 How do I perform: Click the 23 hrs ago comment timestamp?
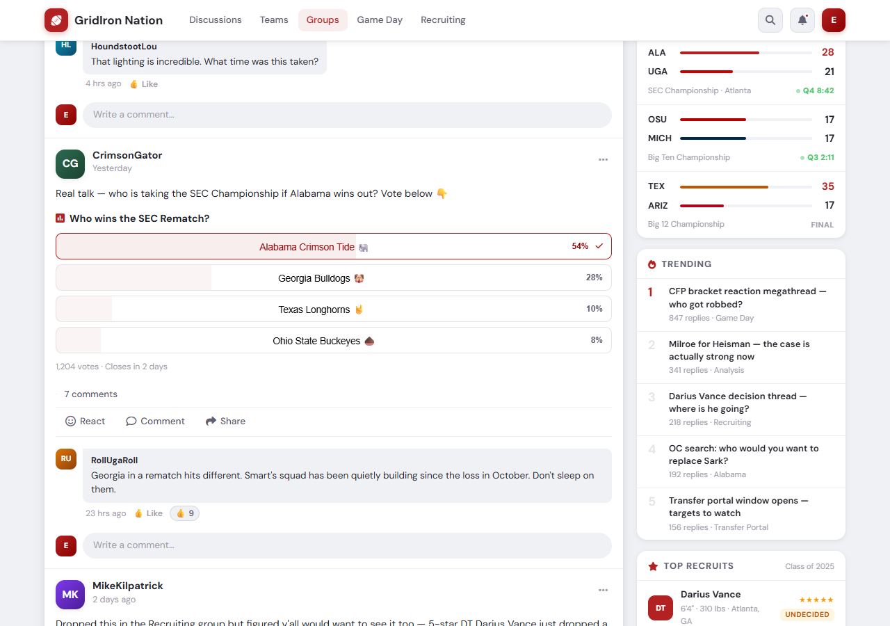point(106,513)
